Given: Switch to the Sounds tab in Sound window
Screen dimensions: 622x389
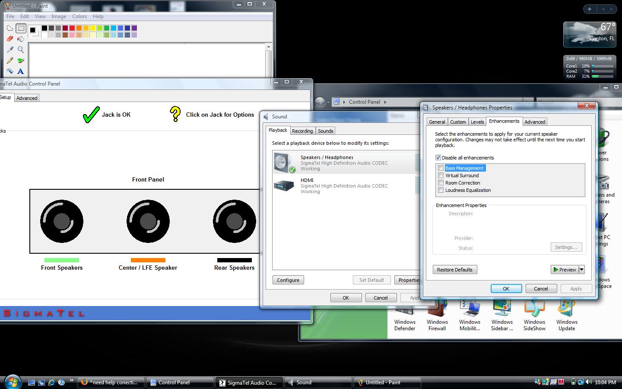Looking at the screenshot, I should click(326, 131).
